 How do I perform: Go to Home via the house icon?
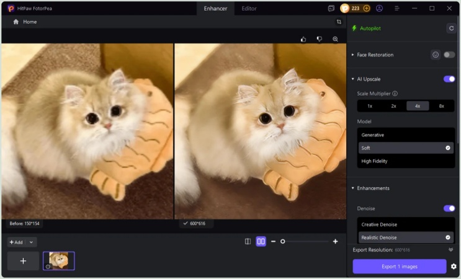pos(16,22)
